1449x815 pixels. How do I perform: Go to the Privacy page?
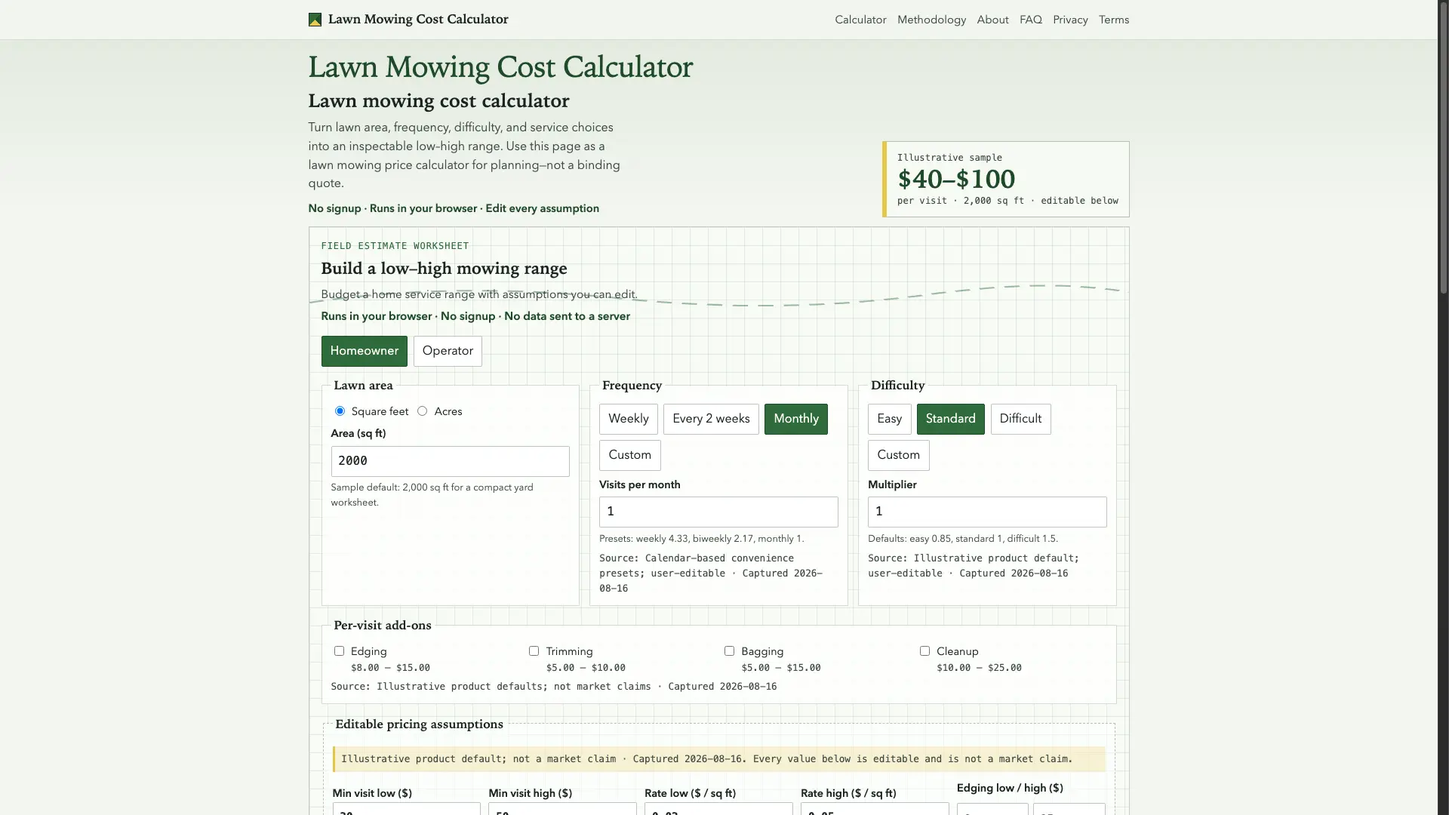point(1070,20)
